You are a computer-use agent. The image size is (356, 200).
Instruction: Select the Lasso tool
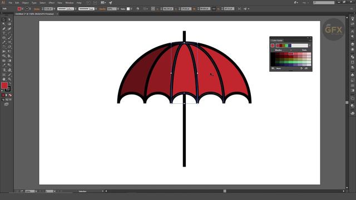tap(9, 24)
